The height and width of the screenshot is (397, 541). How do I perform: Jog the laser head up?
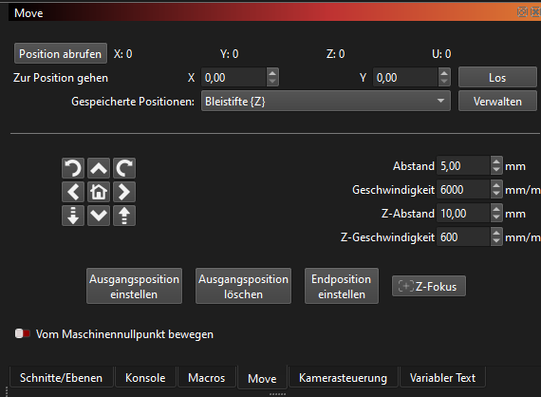click(99, 168)
